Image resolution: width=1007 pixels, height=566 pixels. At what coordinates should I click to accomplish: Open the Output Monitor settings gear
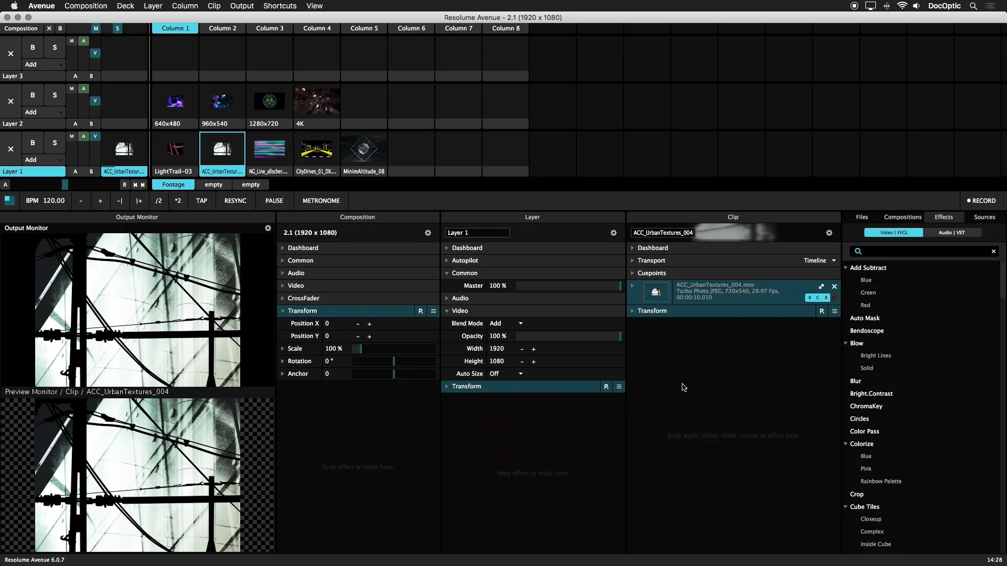[268, 228]
